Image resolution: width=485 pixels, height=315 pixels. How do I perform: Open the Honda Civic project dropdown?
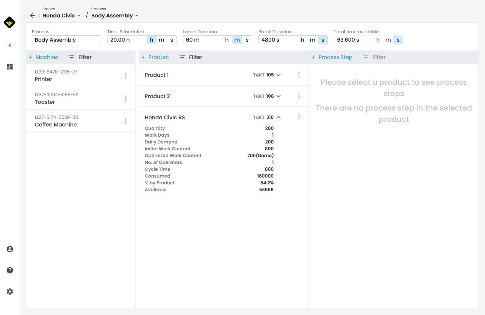pyautogui.click(x=61, y=16)
